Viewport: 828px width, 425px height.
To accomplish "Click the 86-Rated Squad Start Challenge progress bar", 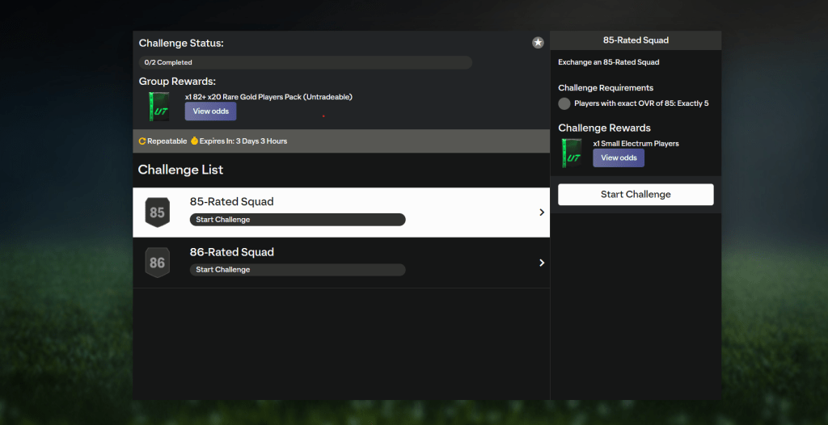I will coord(297,270).
